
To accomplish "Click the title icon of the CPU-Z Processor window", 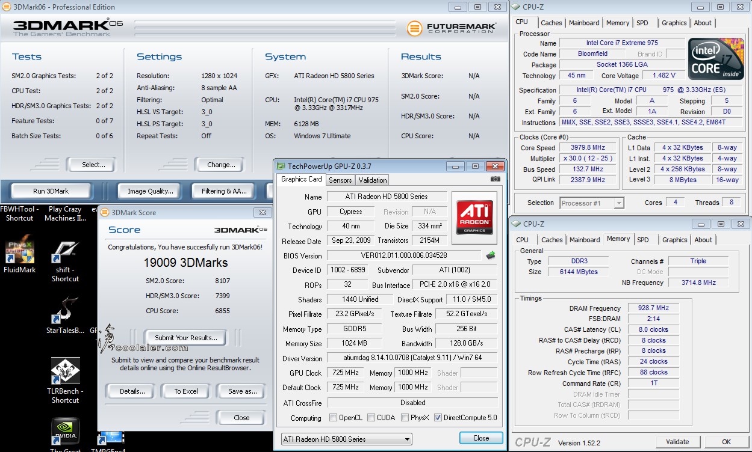I will pos(516,7).
